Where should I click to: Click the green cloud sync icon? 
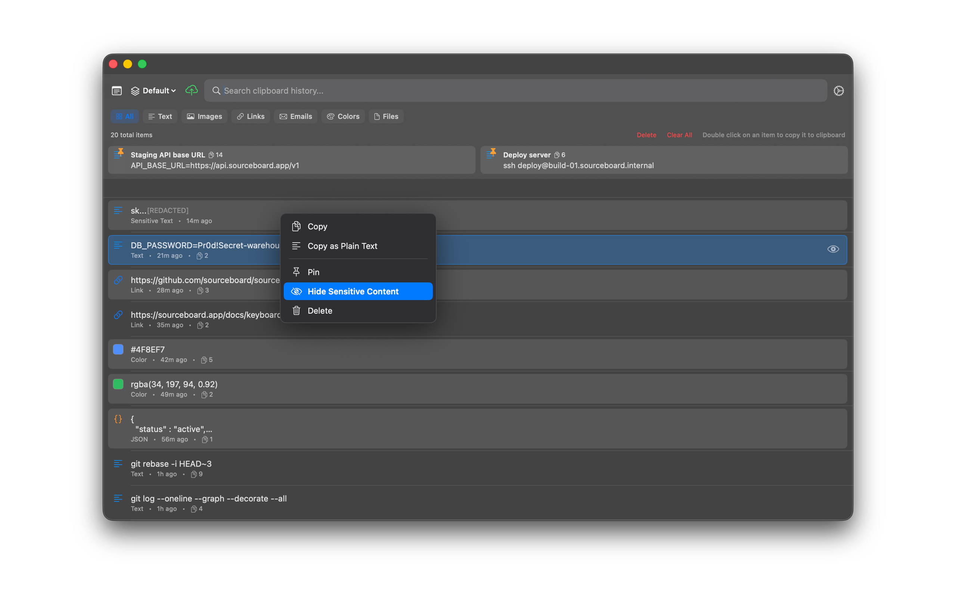click(x=192, y=90)
